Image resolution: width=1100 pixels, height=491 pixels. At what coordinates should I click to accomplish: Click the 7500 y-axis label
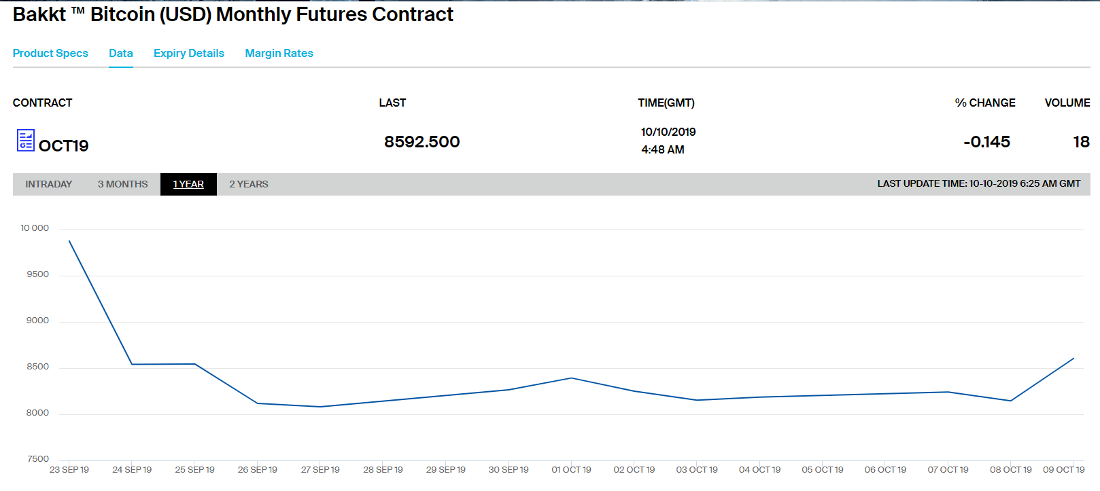38,459
